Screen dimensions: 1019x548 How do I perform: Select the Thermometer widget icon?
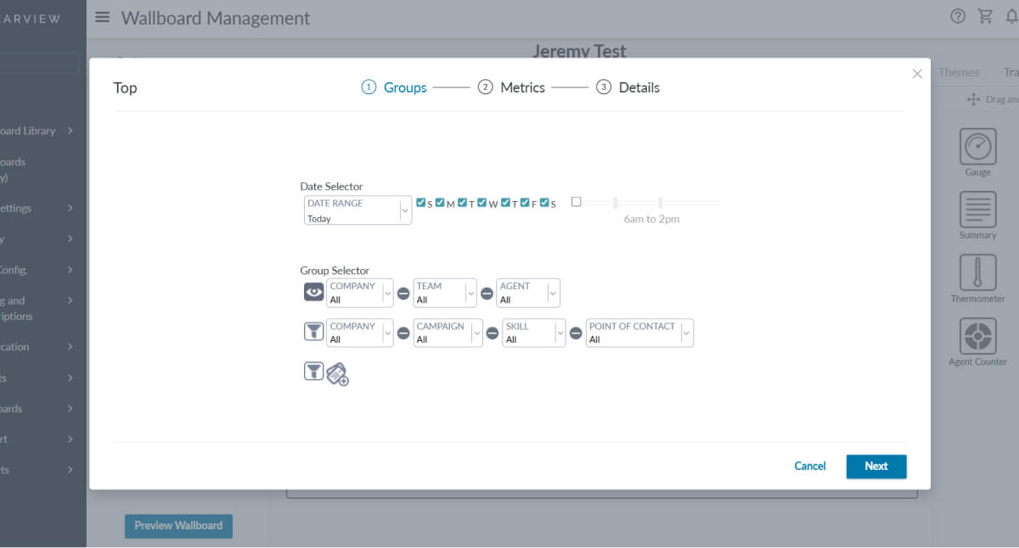click(977, 273)
